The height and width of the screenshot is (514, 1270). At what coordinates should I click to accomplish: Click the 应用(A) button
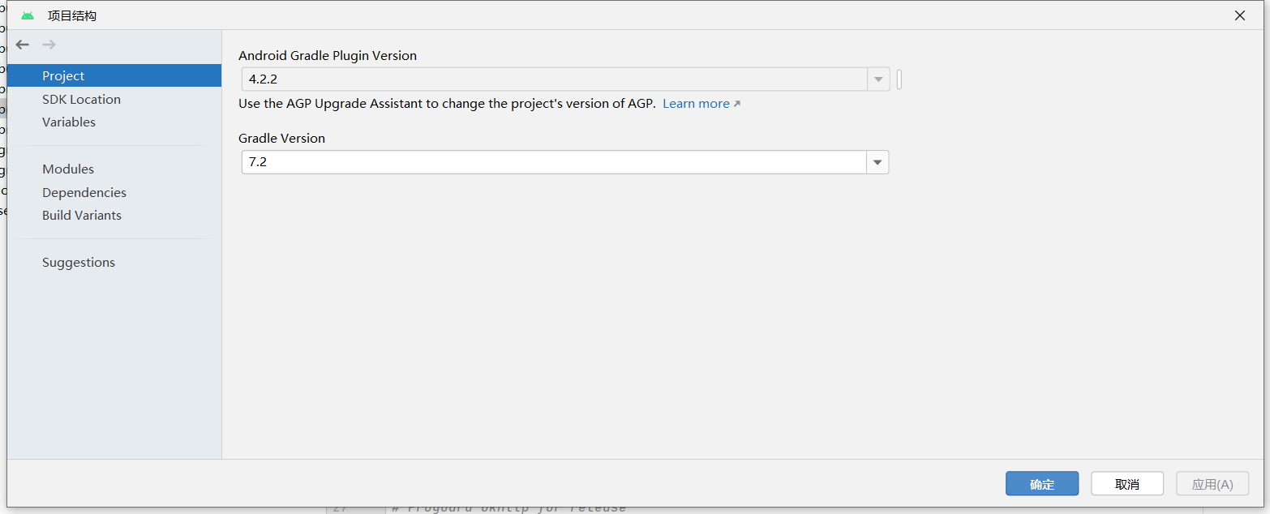(1212, 484)
